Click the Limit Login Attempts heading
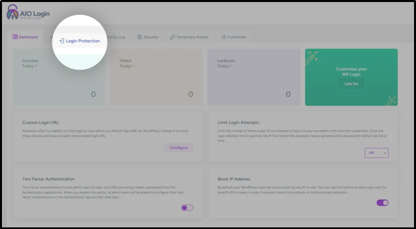Image resolution: width=416 pixels, height=229 pixels. click(x=238, y=123)
